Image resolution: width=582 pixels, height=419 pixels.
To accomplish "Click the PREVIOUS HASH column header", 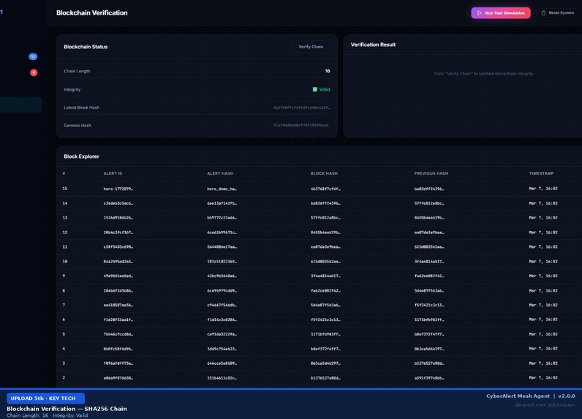I will (431, 173).
